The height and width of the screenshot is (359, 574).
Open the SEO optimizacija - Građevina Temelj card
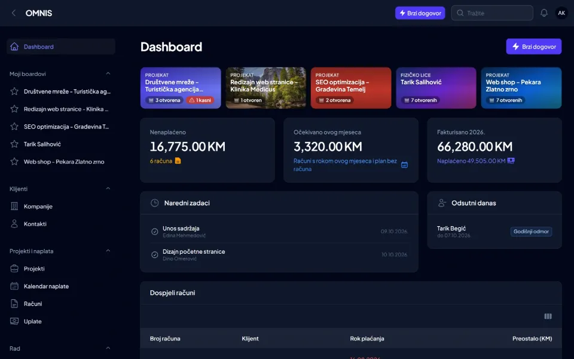351,88
